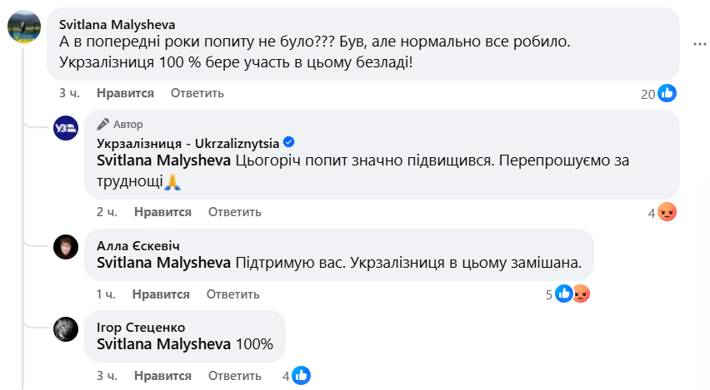Click Svitlana Malysheva mention in Ігор's reply

coord(163,344)
